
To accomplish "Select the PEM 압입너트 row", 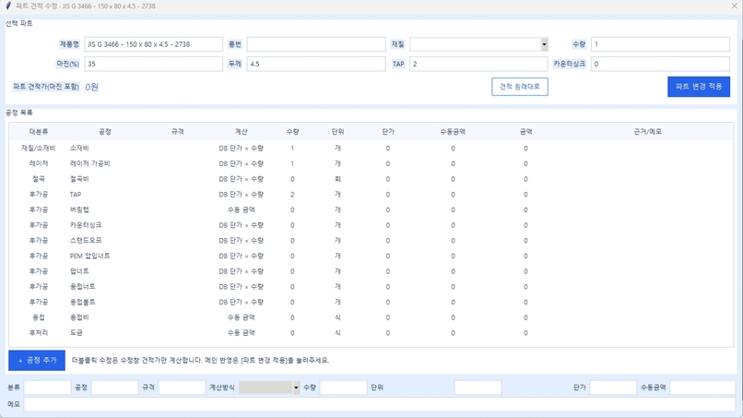I will coord(371,256).
